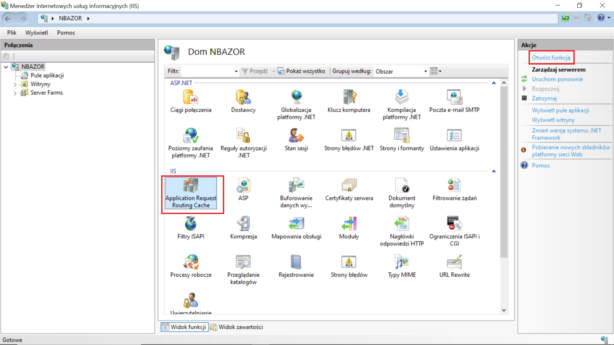Refresh the view using the toolbar icon
The width and height of the screenshot is (614, 345).
click(565, 18)
